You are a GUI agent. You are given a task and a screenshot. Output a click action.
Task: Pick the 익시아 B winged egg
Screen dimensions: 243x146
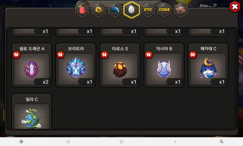pos(164,65)
